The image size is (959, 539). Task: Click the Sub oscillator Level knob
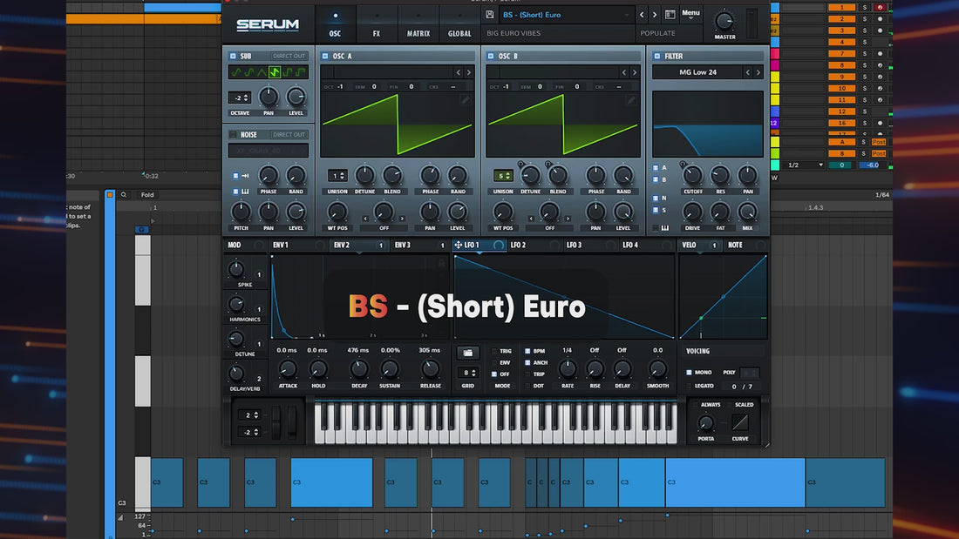point(296,97)
